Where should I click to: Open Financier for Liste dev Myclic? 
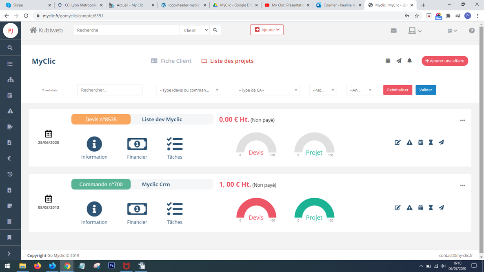[x=137, y=148]
